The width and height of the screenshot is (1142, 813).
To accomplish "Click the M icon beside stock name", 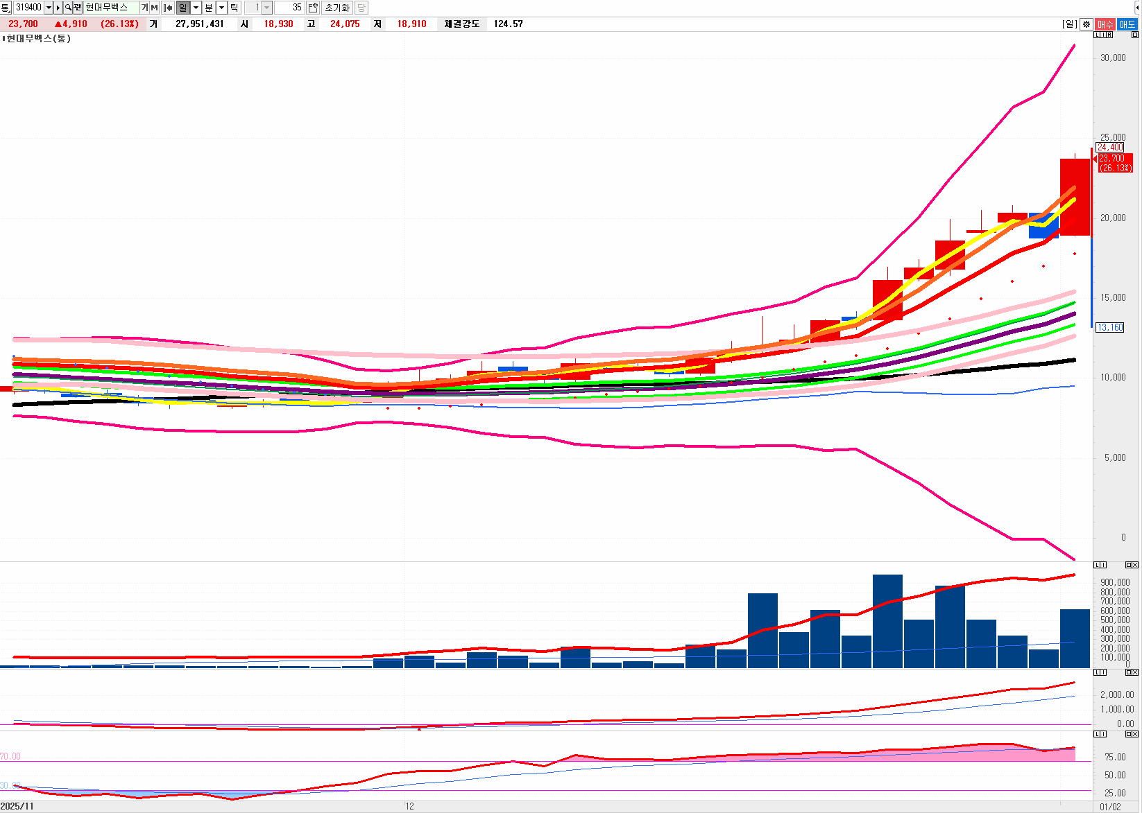I will point(154,8).
